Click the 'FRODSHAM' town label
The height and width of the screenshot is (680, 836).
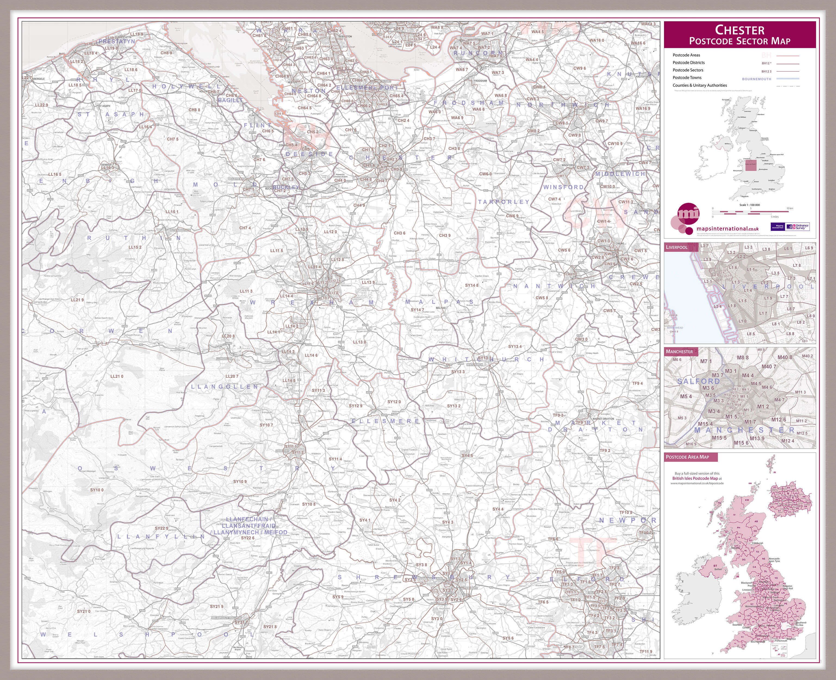coord(469,103)
